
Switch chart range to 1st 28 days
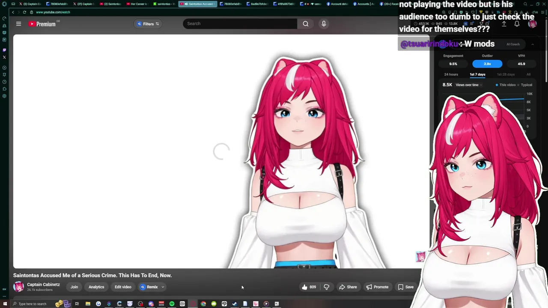[x=506, y=74]
